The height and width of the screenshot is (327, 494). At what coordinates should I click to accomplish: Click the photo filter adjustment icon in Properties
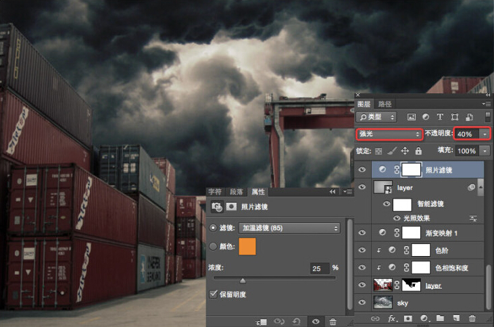[217, 207]
